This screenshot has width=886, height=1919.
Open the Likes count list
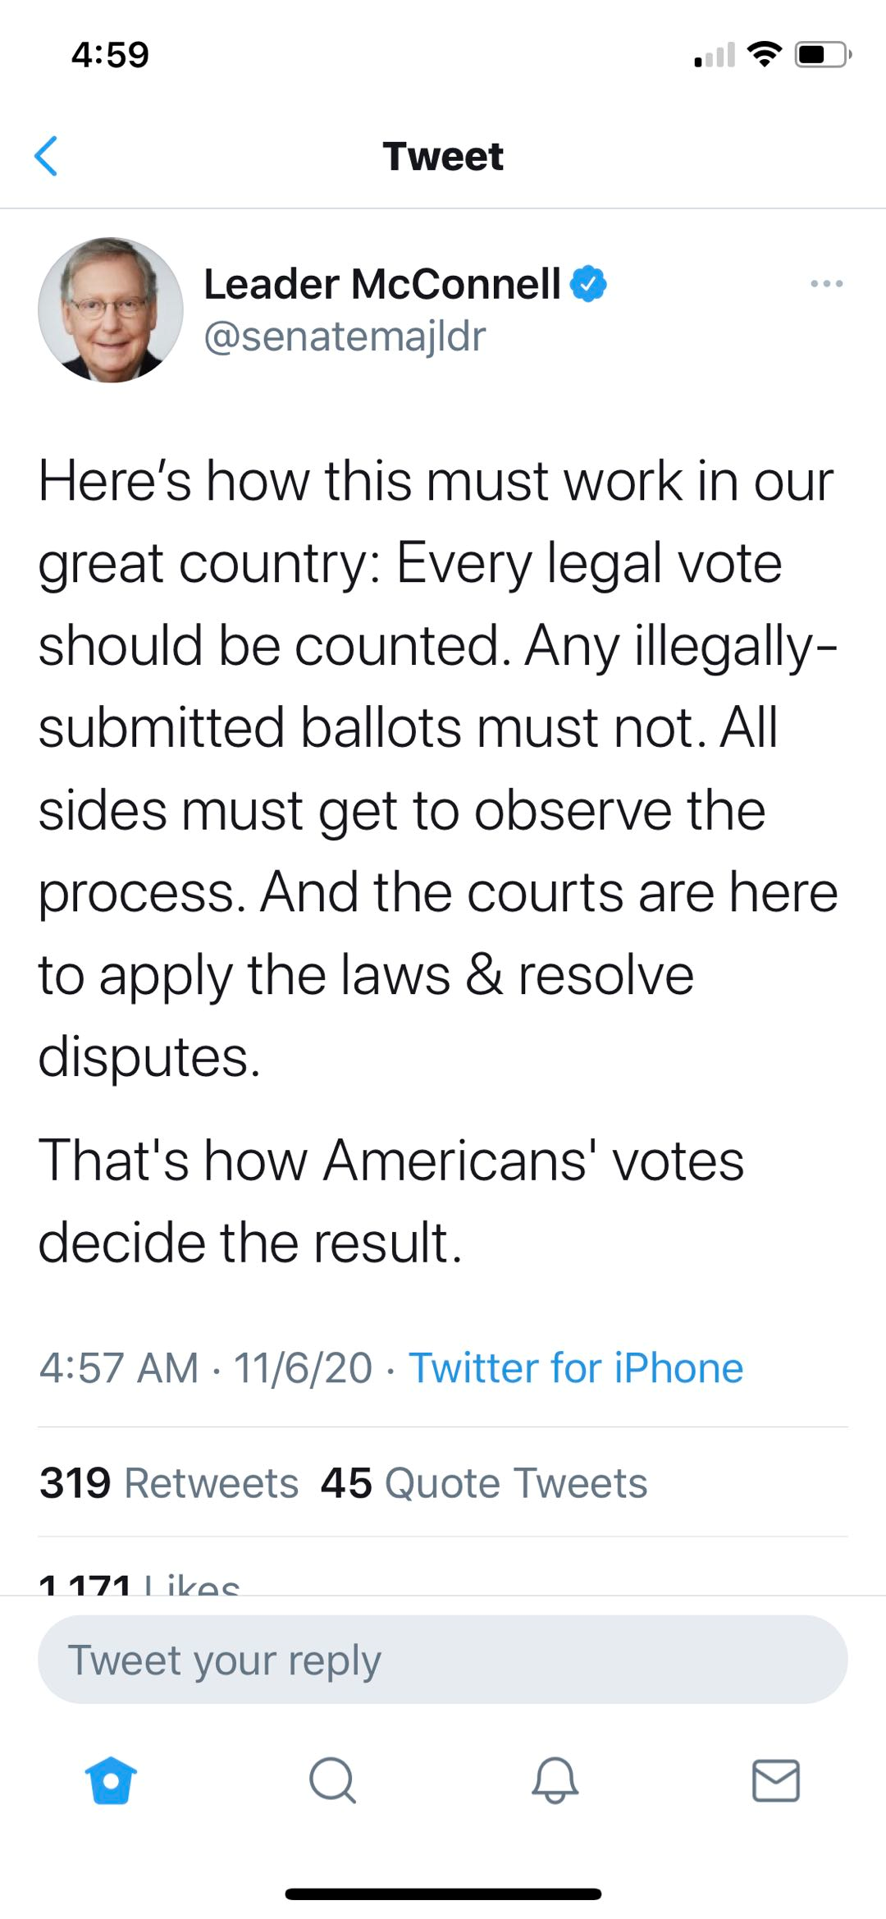point(139,1584)
